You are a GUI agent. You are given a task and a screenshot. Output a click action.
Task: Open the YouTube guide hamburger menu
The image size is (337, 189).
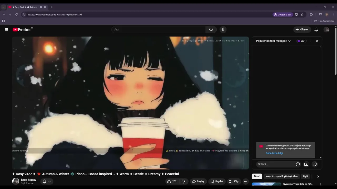[x=6, y=30]
